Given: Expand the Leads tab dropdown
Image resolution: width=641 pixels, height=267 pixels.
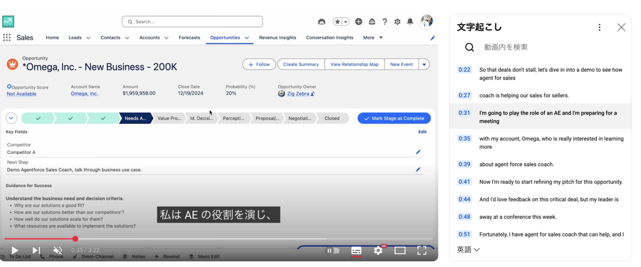Looking at the screenshot, I should [x=88, y=38].
